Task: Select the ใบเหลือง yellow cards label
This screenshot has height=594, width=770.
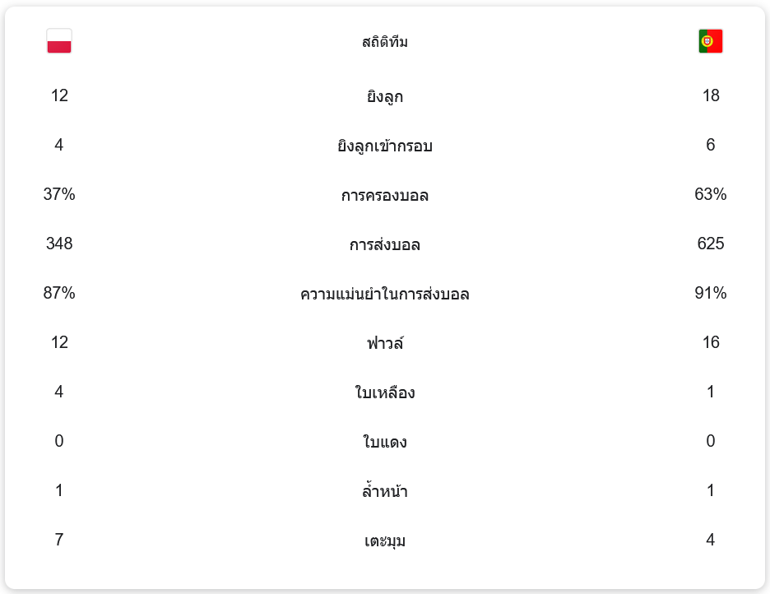Action: click(x=385, y=393)
